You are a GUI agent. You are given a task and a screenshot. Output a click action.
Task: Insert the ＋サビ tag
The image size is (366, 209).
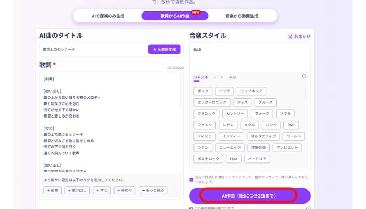[102, 190]
